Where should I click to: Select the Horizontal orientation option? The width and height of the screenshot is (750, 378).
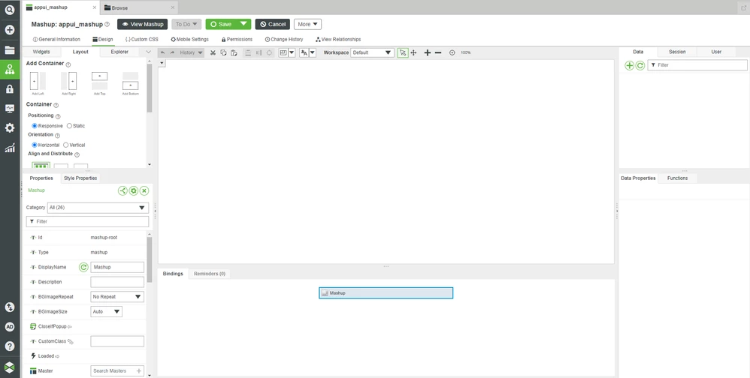click(x=35, y=145)
